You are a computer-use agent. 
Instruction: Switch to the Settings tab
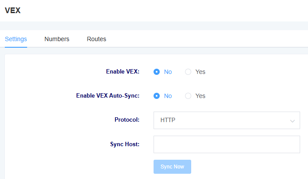[x=16, y=39]
